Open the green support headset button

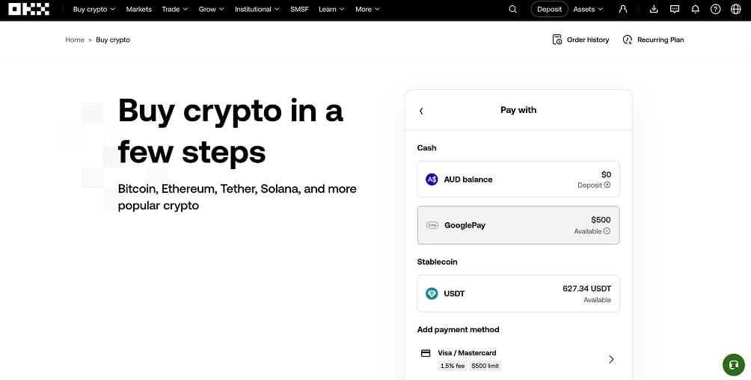click(734, 365)
